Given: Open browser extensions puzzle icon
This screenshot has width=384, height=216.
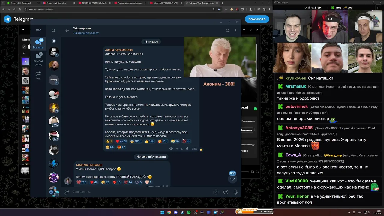Looking at the screenshot, I should coord(243,9).
